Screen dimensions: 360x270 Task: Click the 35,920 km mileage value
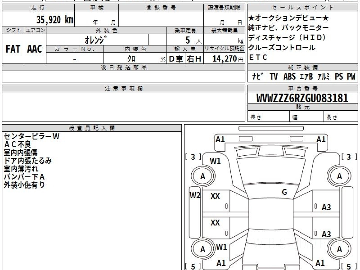click(55, 20)
